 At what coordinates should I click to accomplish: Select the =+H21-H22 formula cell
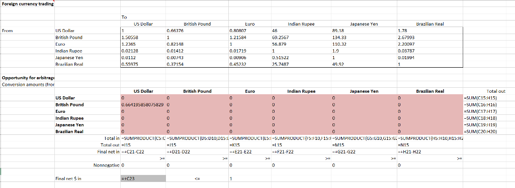[x=430, y=151]
